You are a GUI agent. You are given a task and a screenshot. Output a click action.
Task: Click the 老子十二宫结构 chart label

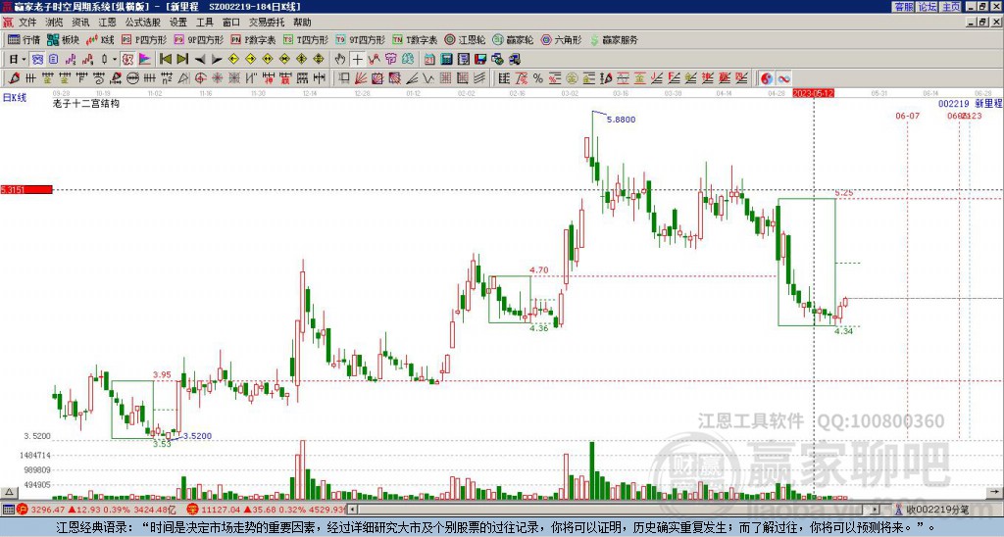(x=86, y=103)
